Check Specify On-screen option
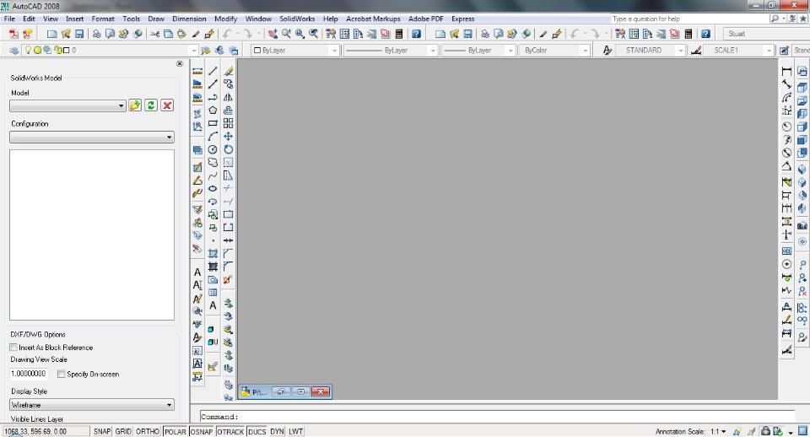The height and width of the screenshot is (437, 810). 61,374
